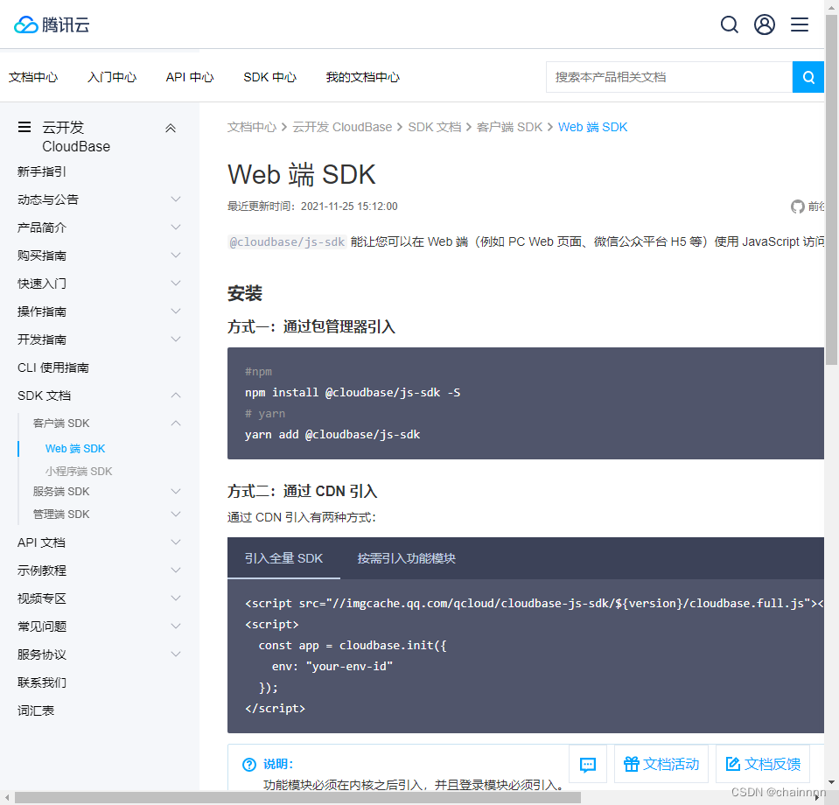Select 小程序端 SDK in sidebar
Screen dimensions: 839x805
pyautogui.click(x=79, y=471)
